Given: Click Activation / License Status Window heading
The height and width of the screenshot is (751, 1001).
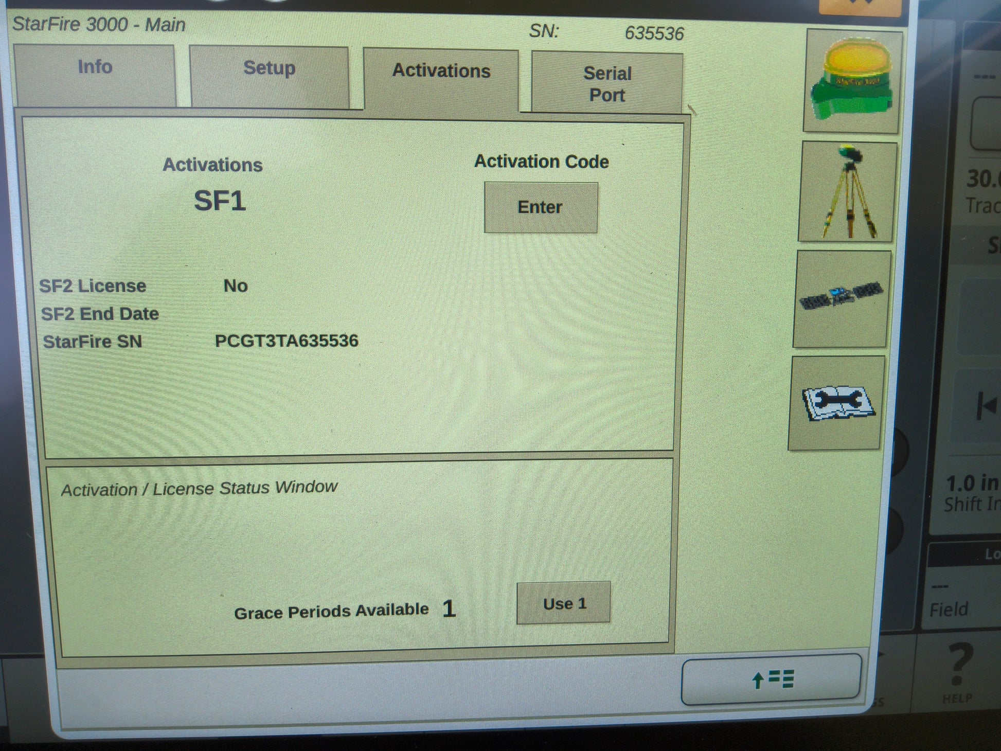Looking at the screenshot, I should (199, 488).
